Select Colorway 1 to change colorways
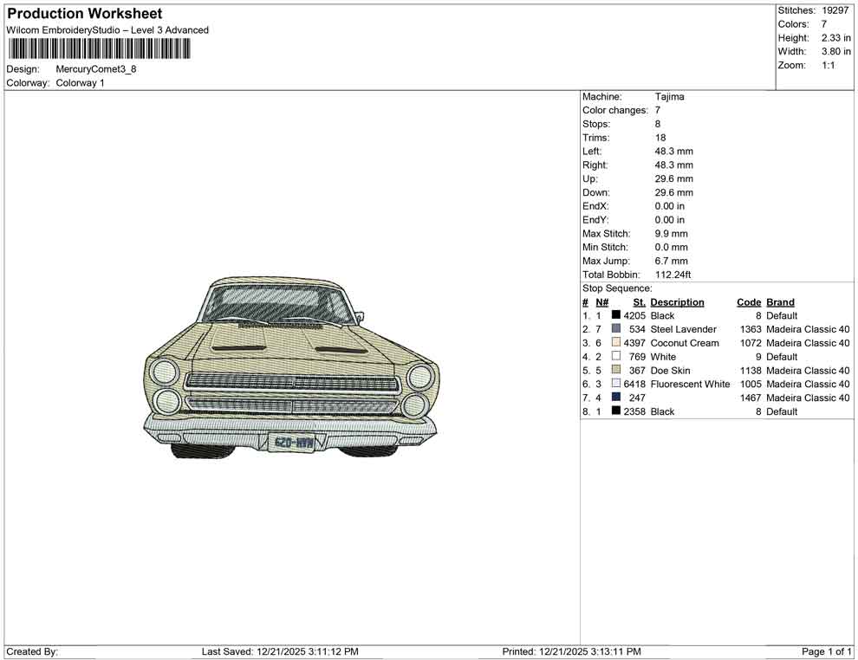858x660 pixels. tap(80, 83)
